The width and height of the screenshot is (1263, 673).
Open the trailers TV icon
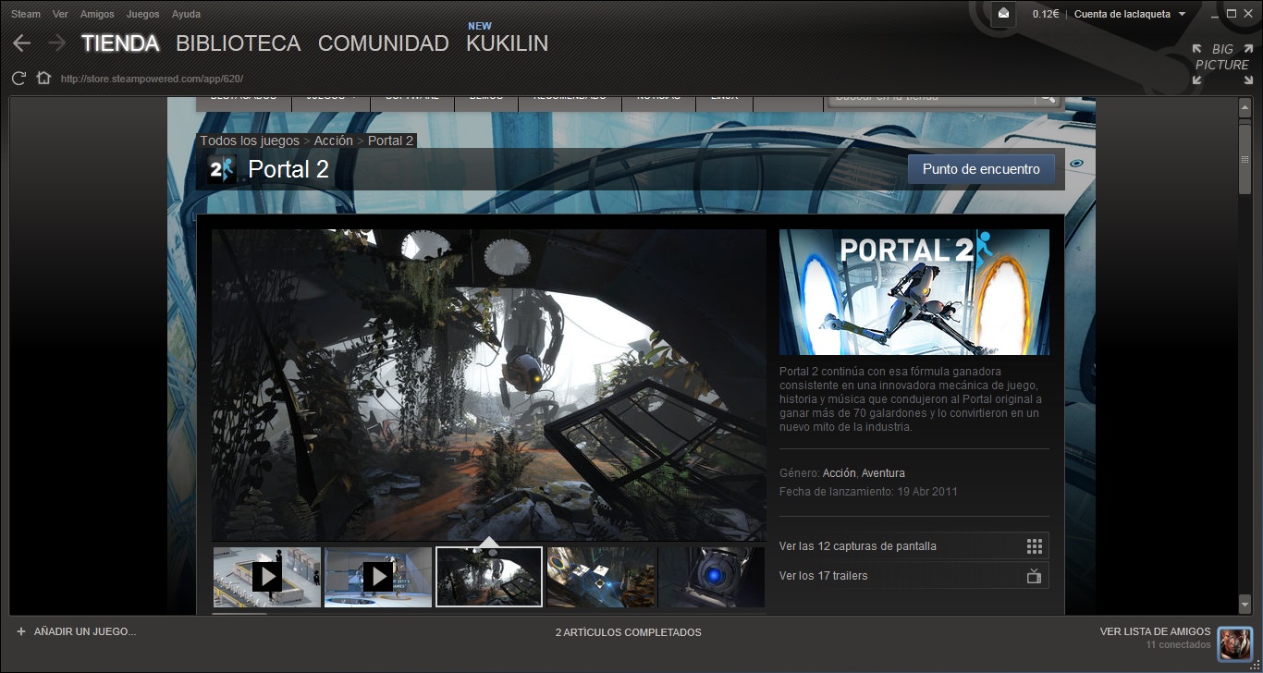coord(1035,576)
